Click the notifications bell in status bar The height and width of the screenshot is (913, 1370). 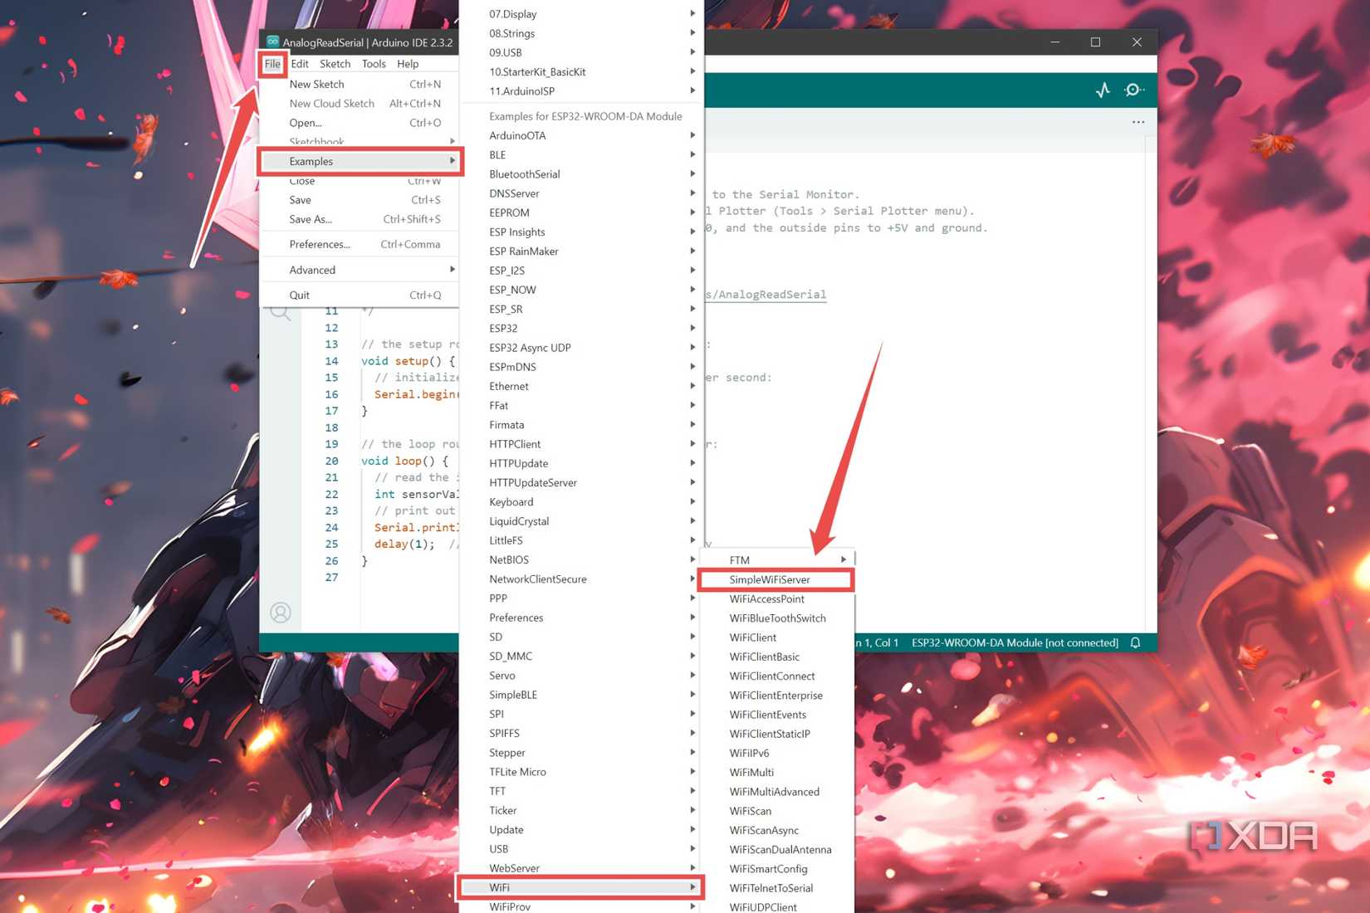coord(1135,642)
